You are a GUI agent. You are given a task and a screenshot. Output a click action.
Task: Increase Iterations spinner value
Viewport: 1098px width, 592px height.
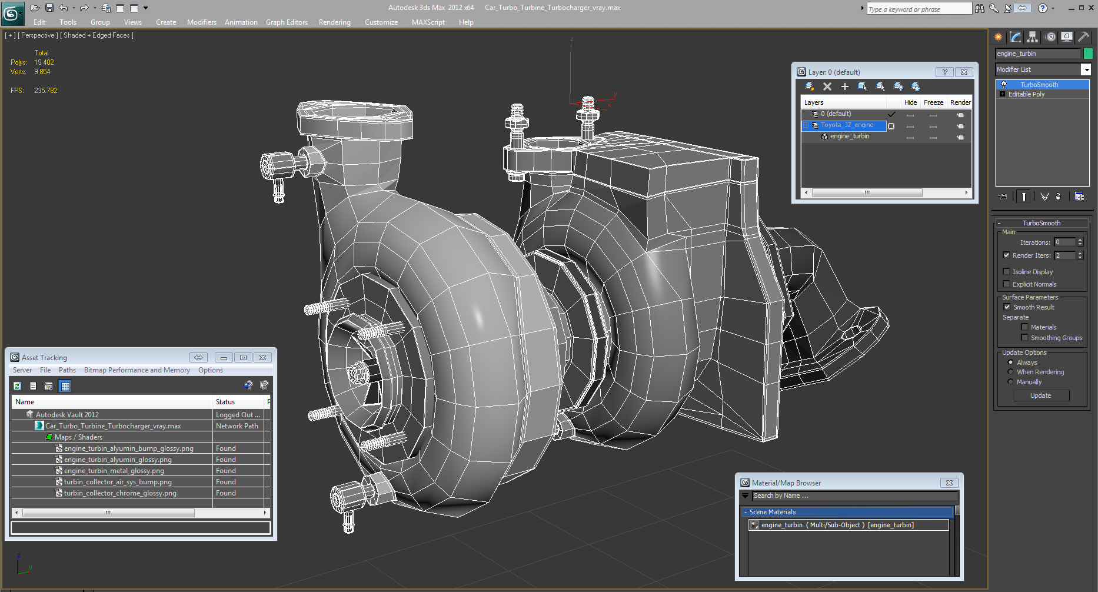point(1080,240)
